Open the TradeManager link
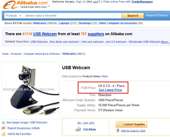The image size is (170, 137). pos(142,2)
